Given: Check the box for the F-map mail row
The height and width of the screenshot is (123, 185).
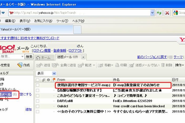Looking at the screenshot, I should pyautogui.click(x=38, y=85).
